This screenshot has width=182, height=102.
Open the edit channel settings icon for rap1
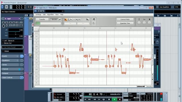click(22, 19)
